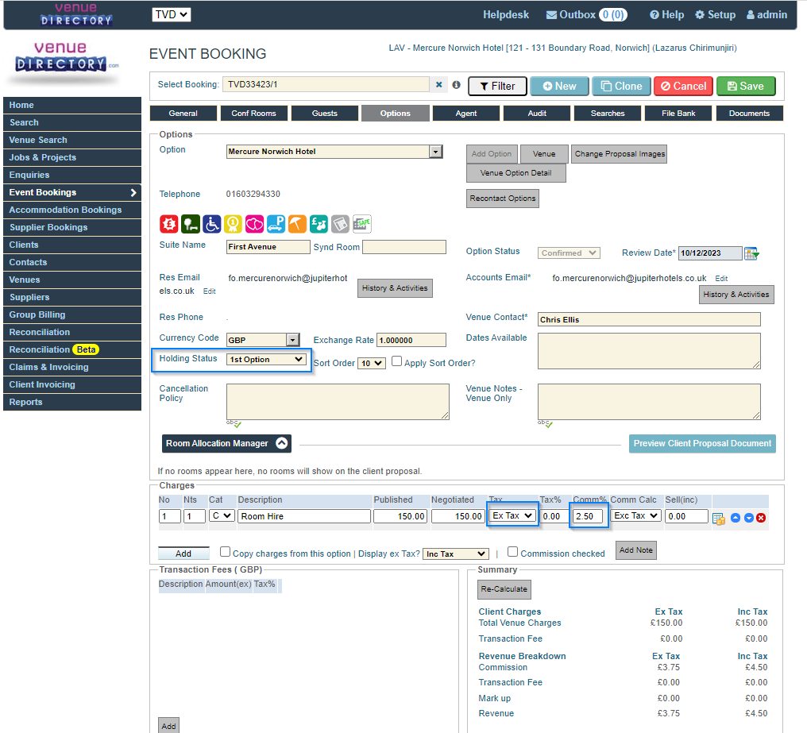Open the Room Hire charge breakdown coins icon
807x733 pixels.
pos(719,519)
